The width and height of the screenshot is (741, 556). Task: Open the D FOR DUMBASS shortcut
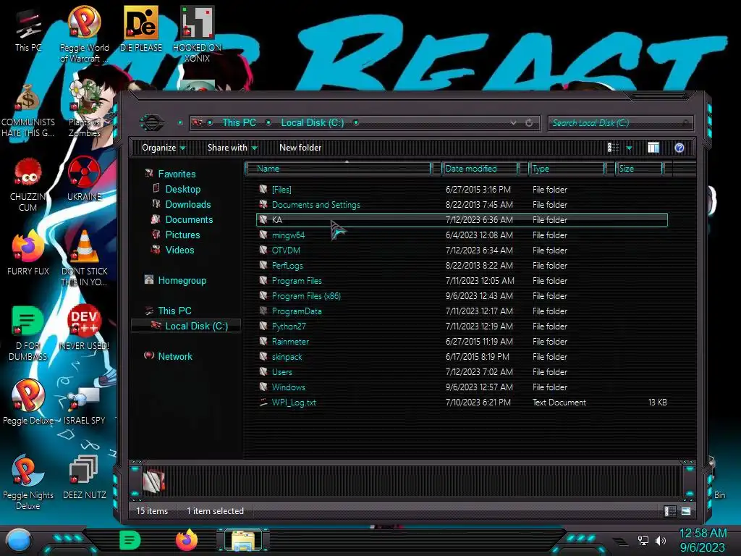click(x=28, y=333)
